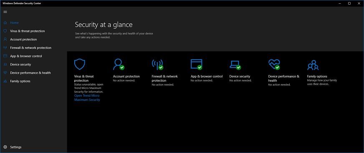Click the Family options people icon in sidebar

click(x=5, y=81)
